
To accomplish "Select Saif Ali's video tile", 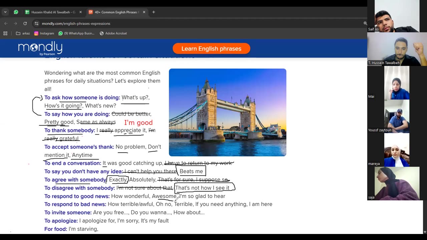I will tap(397, 16).
